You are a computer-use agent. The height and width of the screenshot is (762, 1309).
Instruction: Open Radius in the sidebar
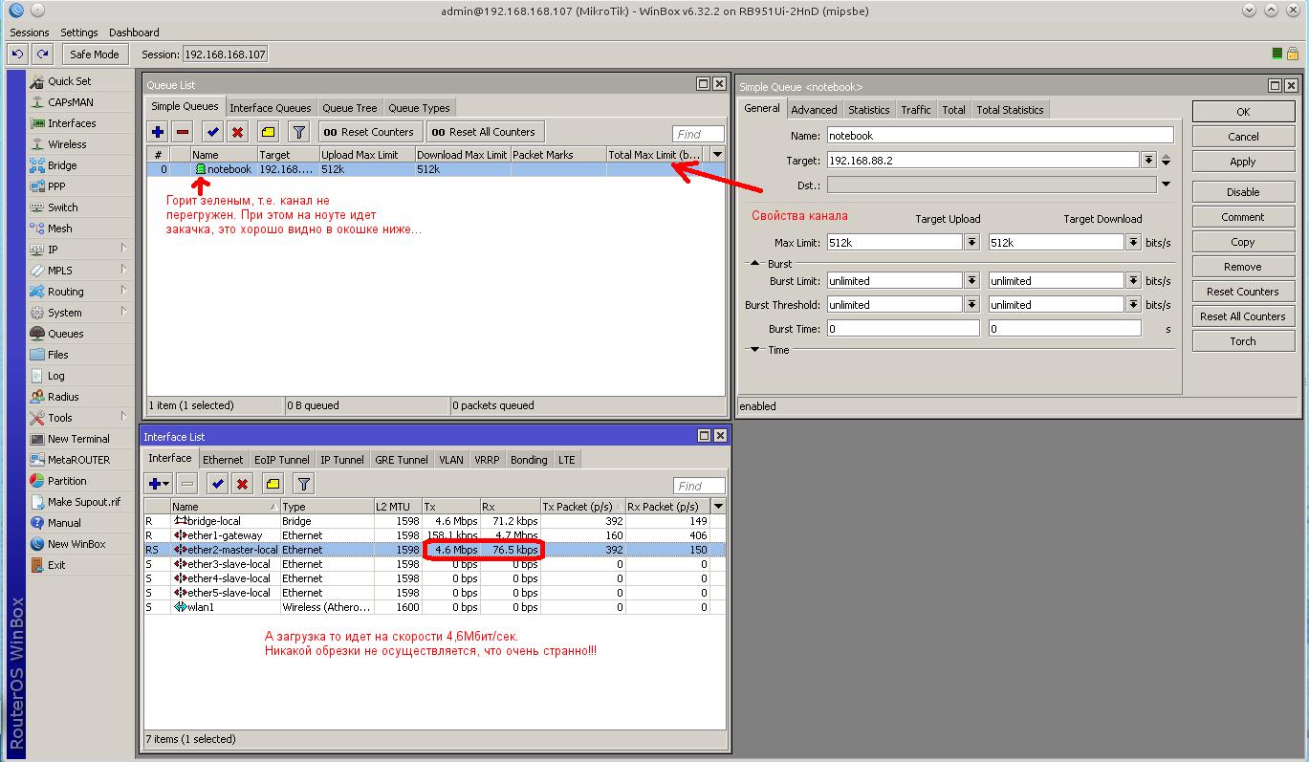point(63,397)
